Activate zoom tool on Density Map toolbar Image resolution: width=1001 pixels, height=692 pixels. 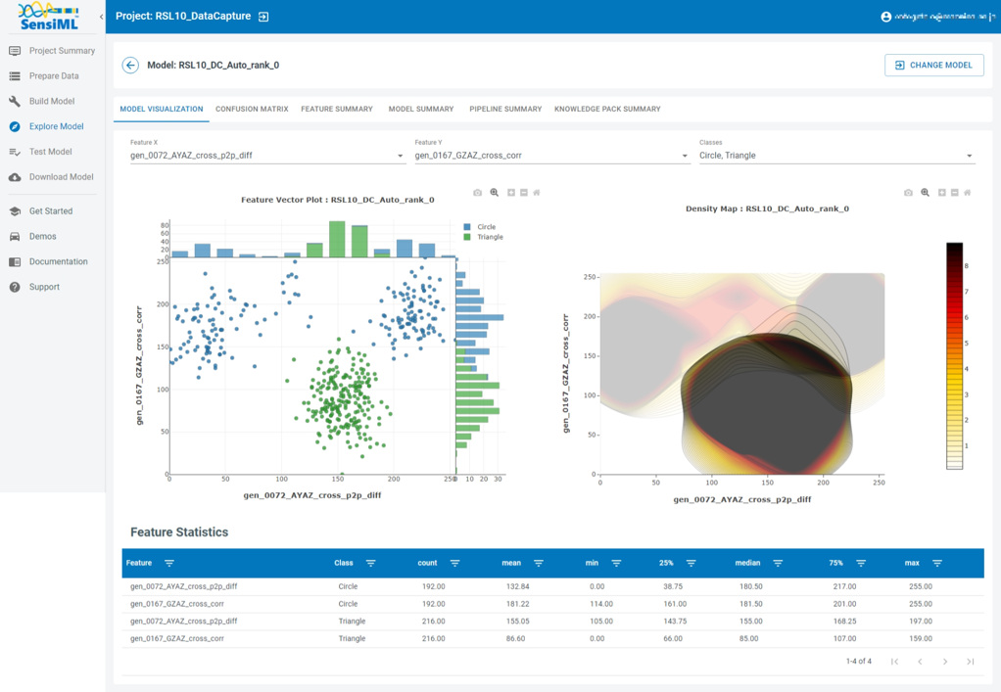point(925,193)
